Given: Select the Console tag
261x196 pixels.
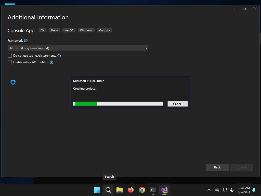Looking at the screenshot, I should (105, 30).
